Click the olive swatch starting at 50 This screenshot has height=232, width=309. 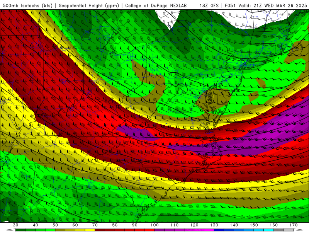[x=60, y=230]
